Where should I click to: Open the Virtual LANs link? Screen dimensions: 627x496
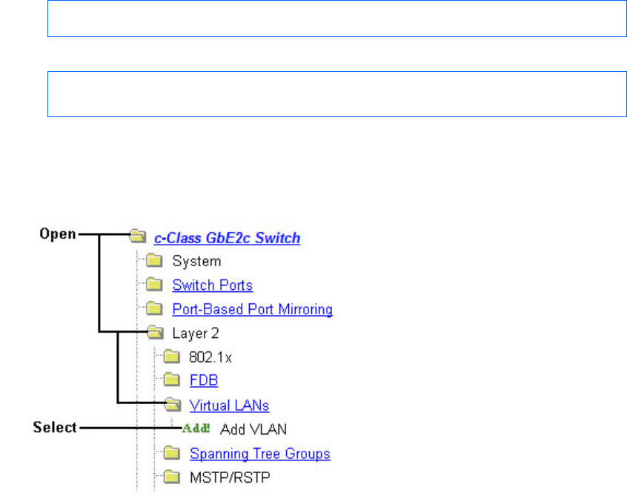[229, 406]
